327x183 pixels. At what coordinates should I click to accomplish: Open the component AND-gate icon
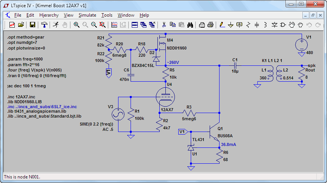tap(283, 25)
